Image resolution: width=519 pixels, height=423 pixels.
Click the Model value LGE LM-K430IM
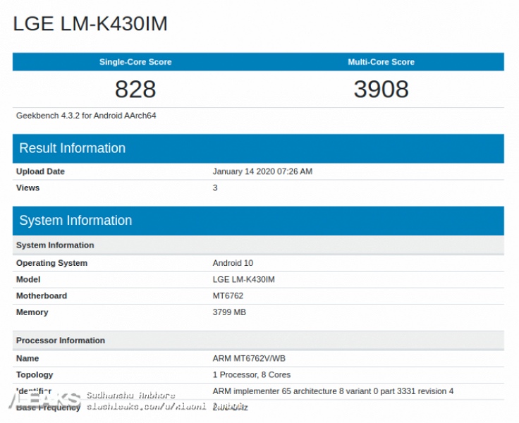pyautogui.click(x=243, y=279)
